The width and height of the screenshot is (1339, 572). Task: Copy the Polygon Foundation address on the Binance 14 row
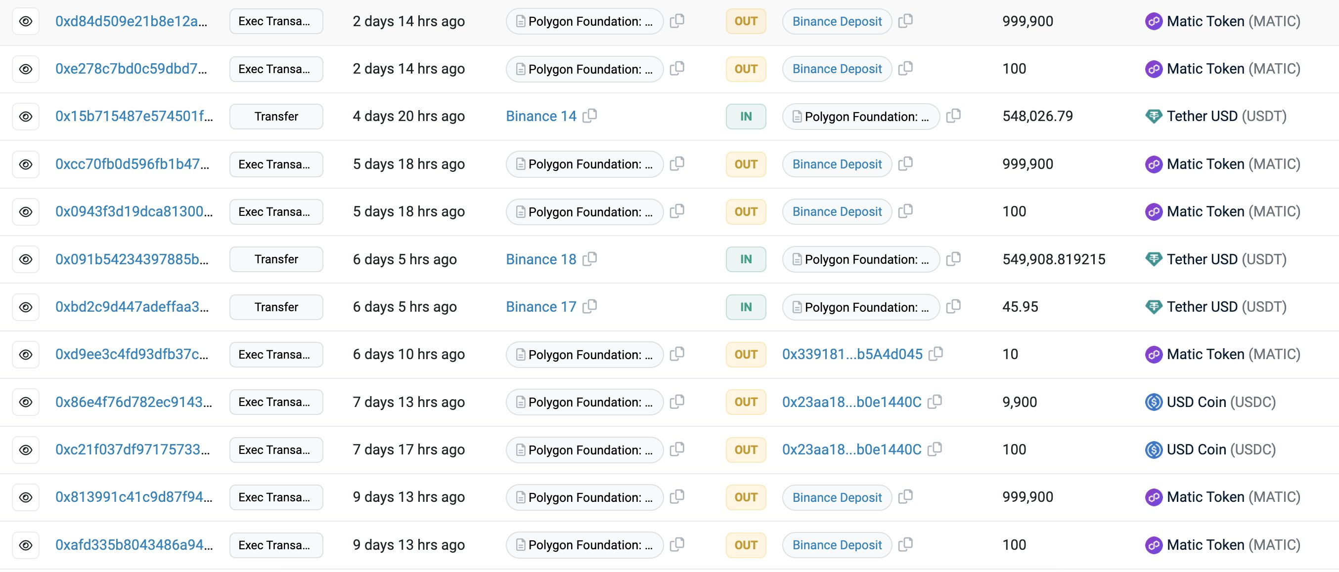coord(952,116)
